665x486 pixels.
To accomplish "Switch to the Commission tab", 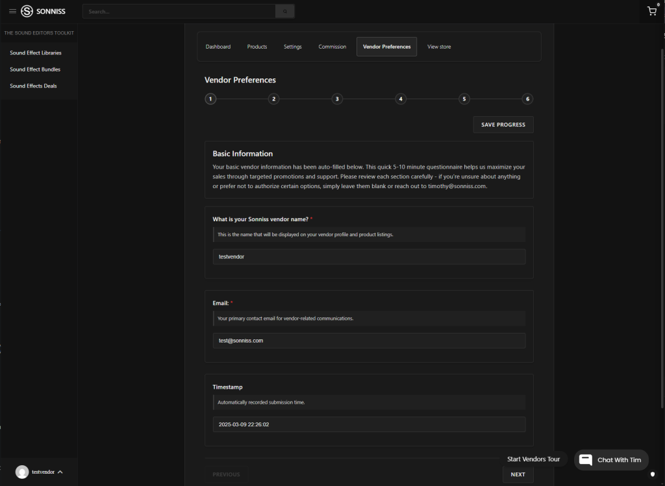I will pos(332,47).
